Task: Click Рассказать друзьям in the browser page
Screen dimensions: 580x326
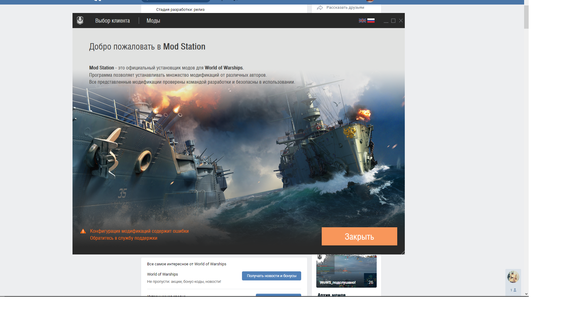Action: 345,8
